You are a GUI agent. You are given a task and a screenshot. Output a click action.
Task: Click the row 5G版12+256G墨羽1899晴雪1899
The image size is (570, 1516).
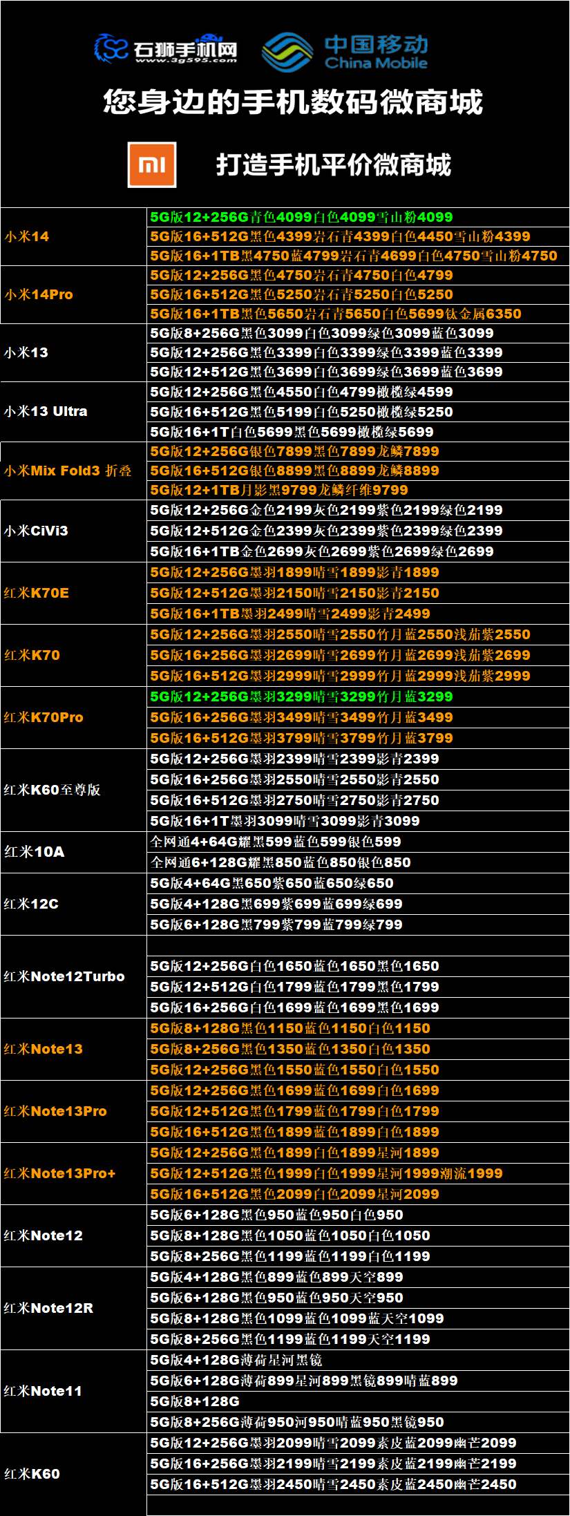(359, 572)
